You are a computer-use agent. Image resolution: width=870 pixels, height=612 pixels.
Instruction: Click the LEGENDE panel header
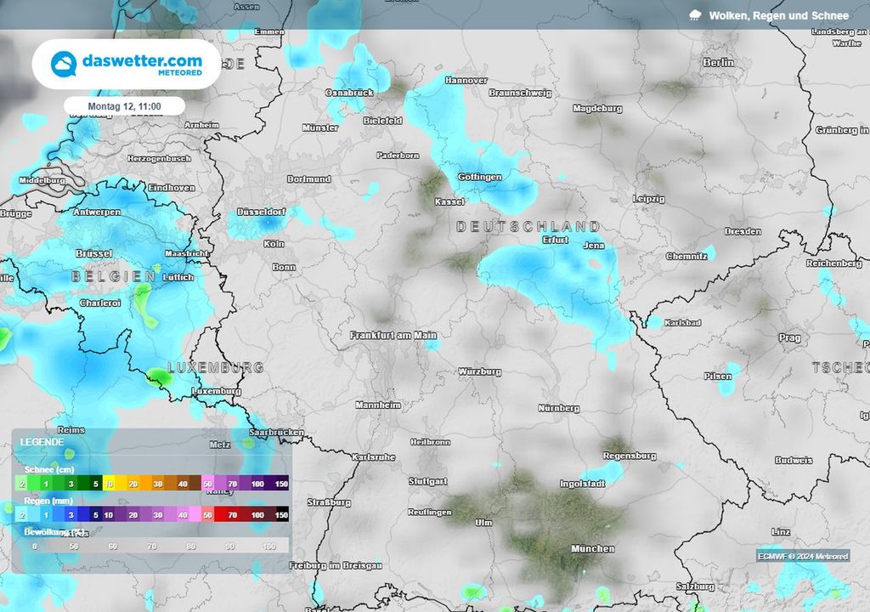42,443
